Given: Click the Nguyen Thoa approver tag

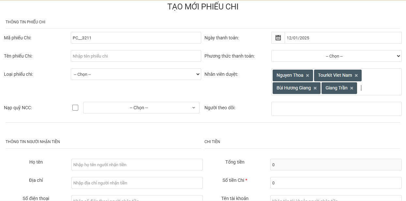Looking at the screenshot, I should click(293, 75).
